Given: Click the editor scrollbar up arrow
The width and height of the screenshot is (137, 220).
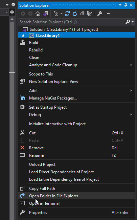Looking at the screenshot, I should point(12,19).
